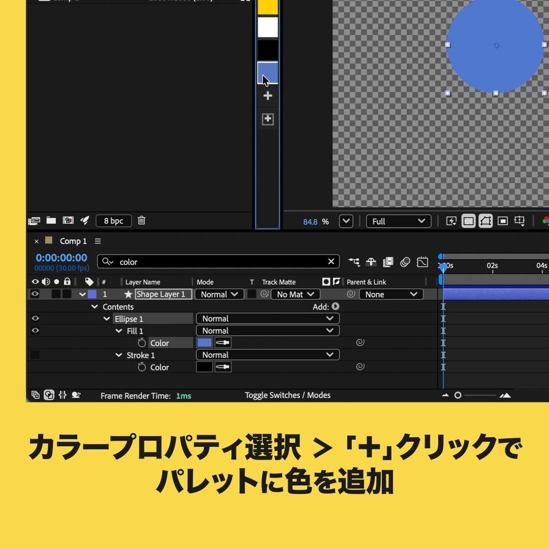Open the blend mode dropdown for Shape Layer 1
The image size is (549, 549).
coord(219,294)
